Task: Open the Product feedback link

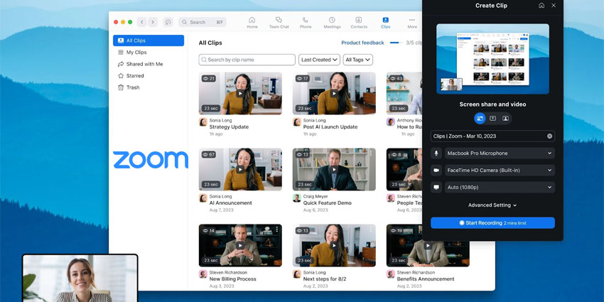Action: coord(362,43)
